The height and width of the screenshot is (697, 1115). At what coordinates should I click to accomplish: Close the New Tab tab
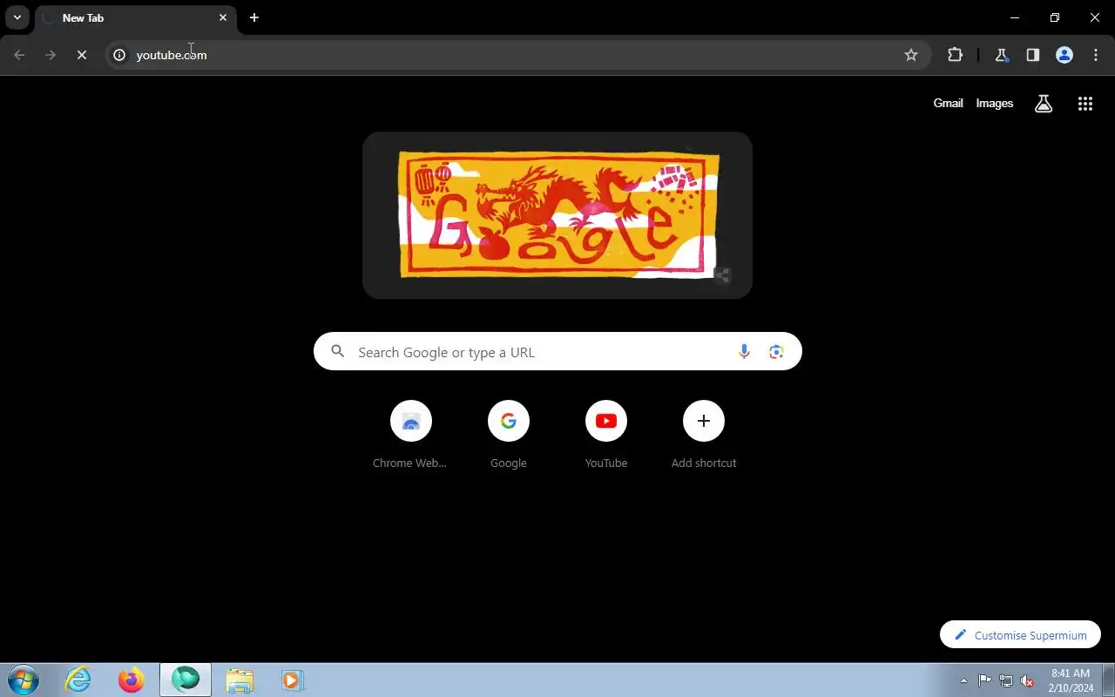[x=223, y=17]
